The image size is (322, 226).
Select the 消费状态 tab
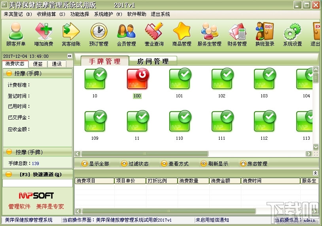pos(15,64)
